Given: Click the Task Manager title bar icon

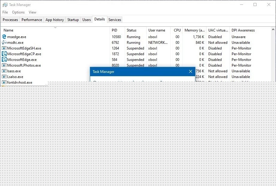Looking at the screenshot, I should tap(5, 5).
